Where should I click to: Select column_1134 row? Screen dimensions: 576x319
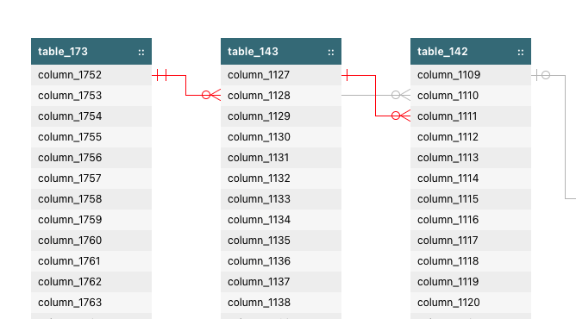pyautogui.click(x=281, y=220)
